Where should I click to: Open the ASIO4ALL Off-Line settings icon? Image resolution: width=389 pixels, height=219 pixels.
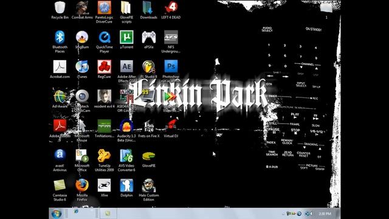126,101
